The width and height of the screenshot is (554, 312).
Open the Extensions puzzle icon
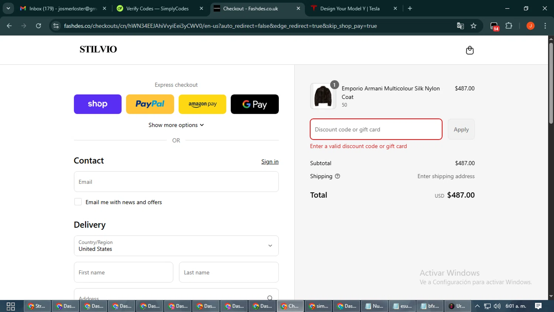[509, 26]
